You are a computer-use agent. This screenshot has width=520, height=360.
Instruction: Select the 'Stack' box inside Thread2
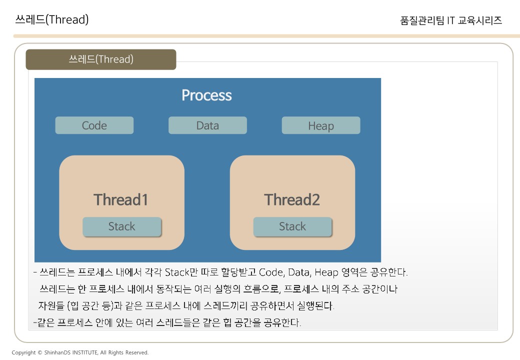(x=292, y=226)
